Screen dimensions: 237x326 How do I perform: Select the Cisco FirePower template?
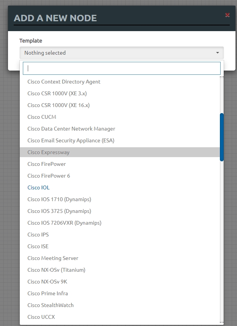pyautogui.click(x=120, y=164)
